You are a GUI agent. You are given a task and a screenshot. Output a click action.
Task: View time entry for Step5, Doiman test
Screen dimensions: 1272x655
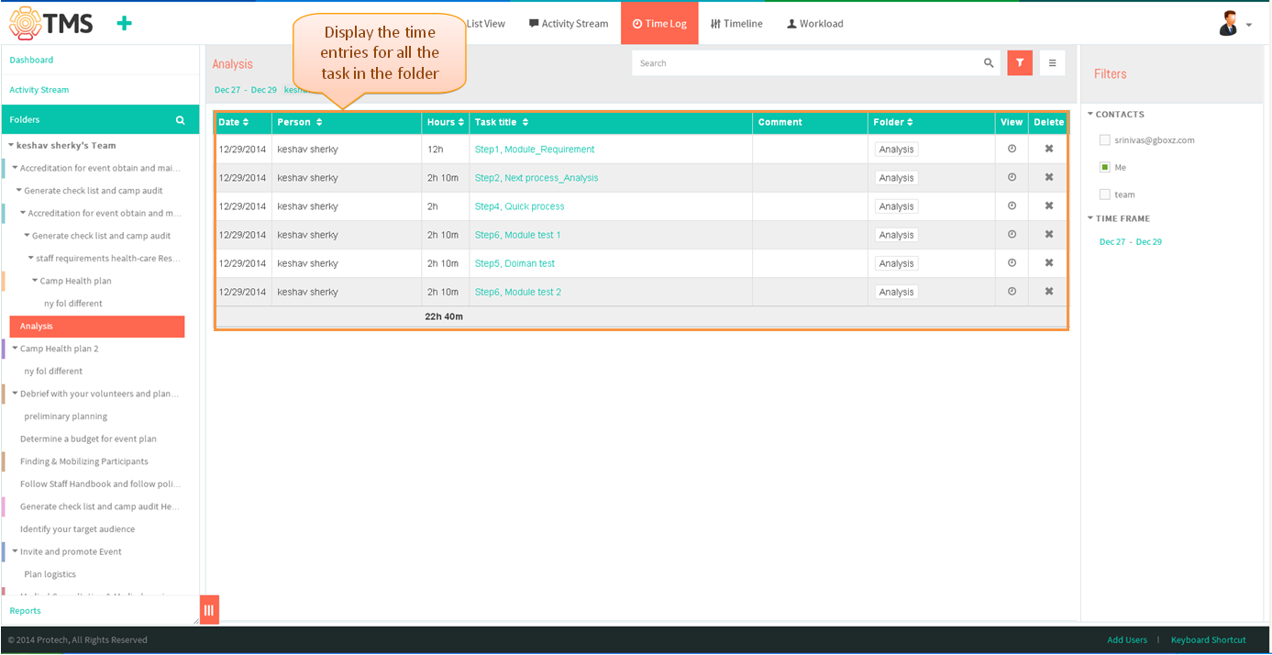(x=1012, y=262)
